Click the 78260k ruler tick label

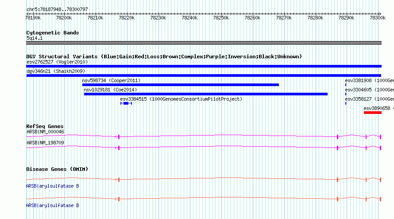252,18
